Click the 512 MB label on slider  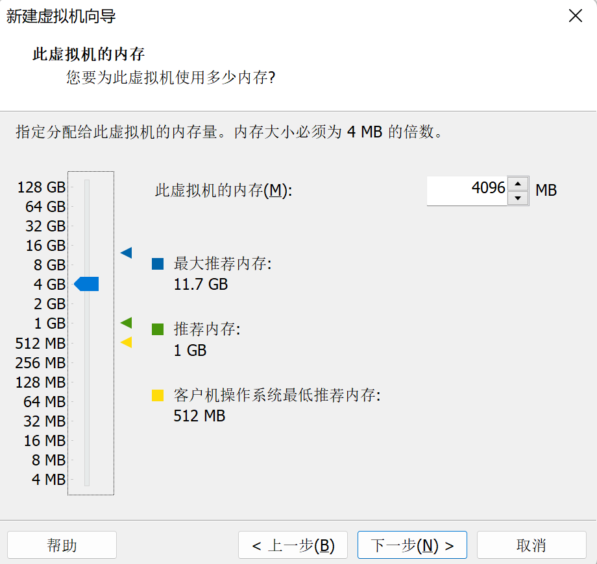pyautogui.click(x=40, y=344)
